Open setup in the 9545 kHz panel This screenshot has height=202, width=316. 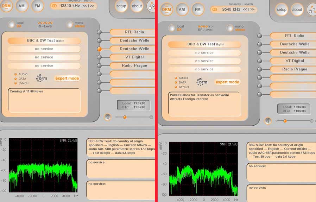coord(282,10)
